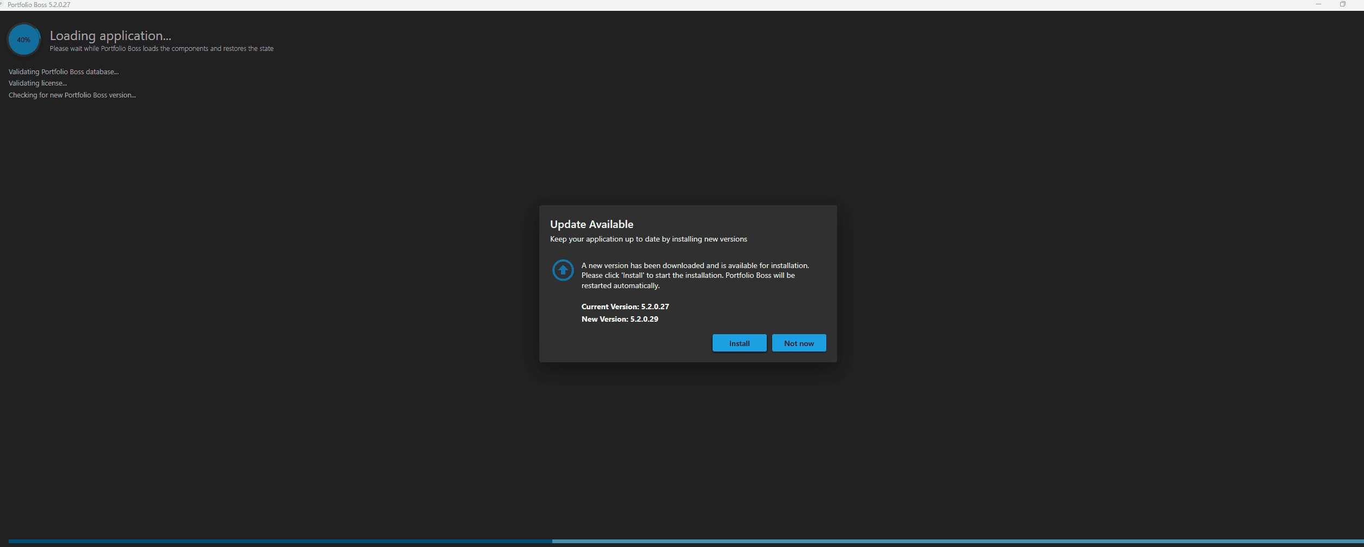Click the Install button
The width and height of the screenshot is (1364, 547).
(739, 343)
